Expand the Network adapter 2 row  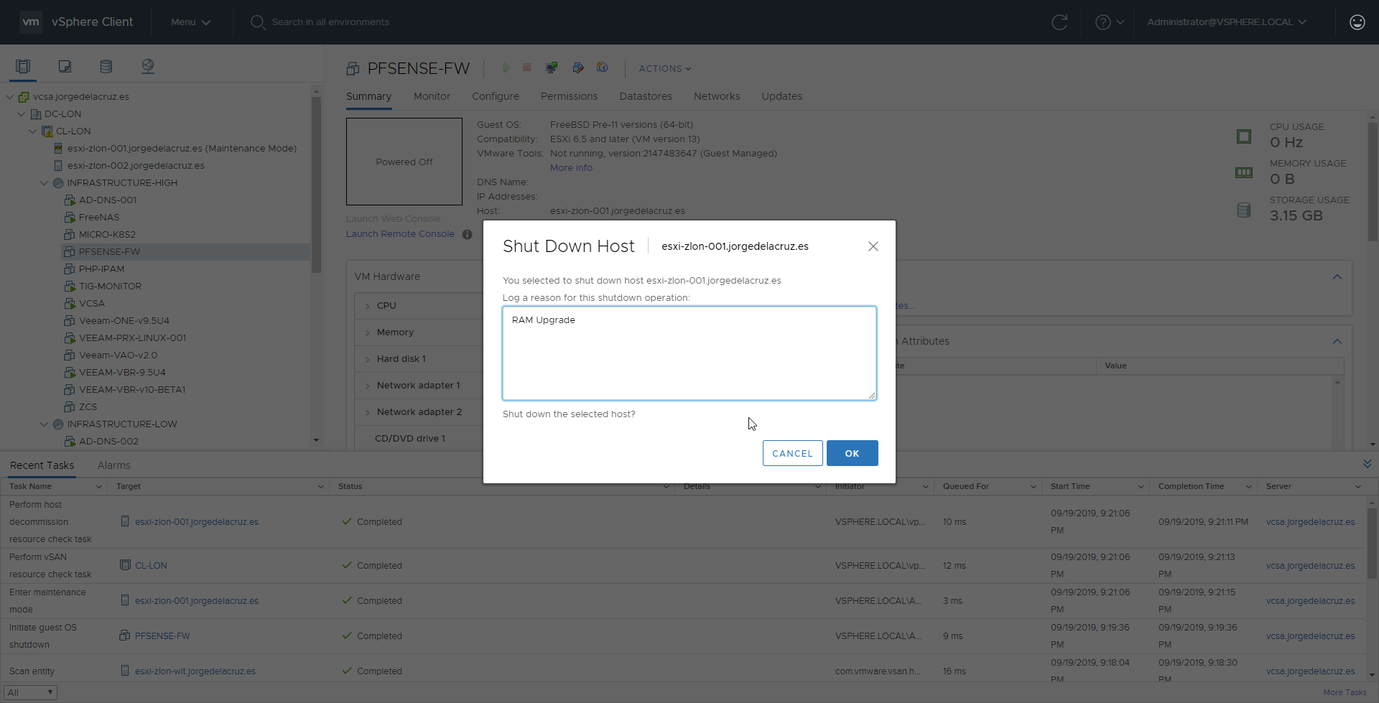(368, 412)
